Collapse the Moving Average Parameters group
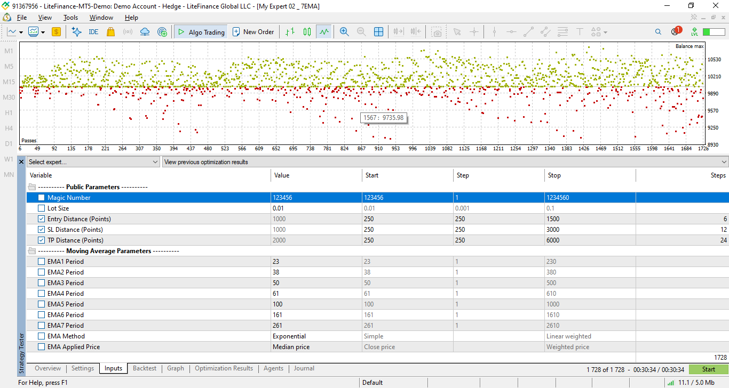Viewport: 729px width, 388px height. click(x=32, y=251)
